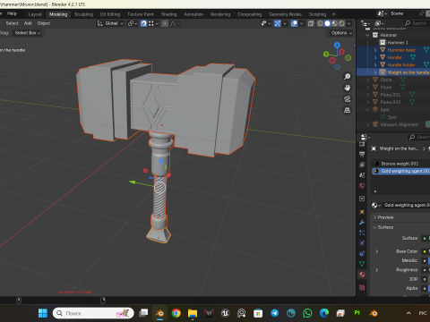Switch to the Geometry Nodes workspace tab
The height and width of the screenshot is (322, 430).
coord(285,14)
